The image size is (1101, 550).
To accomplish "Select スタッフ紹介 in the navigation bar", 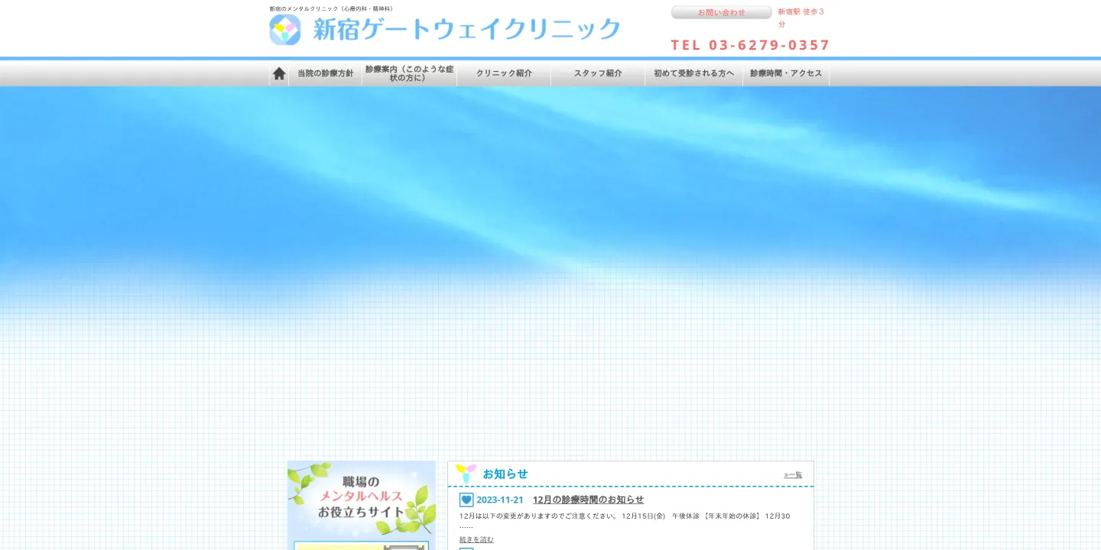I will pyautogui.click(x=598, y=73).
